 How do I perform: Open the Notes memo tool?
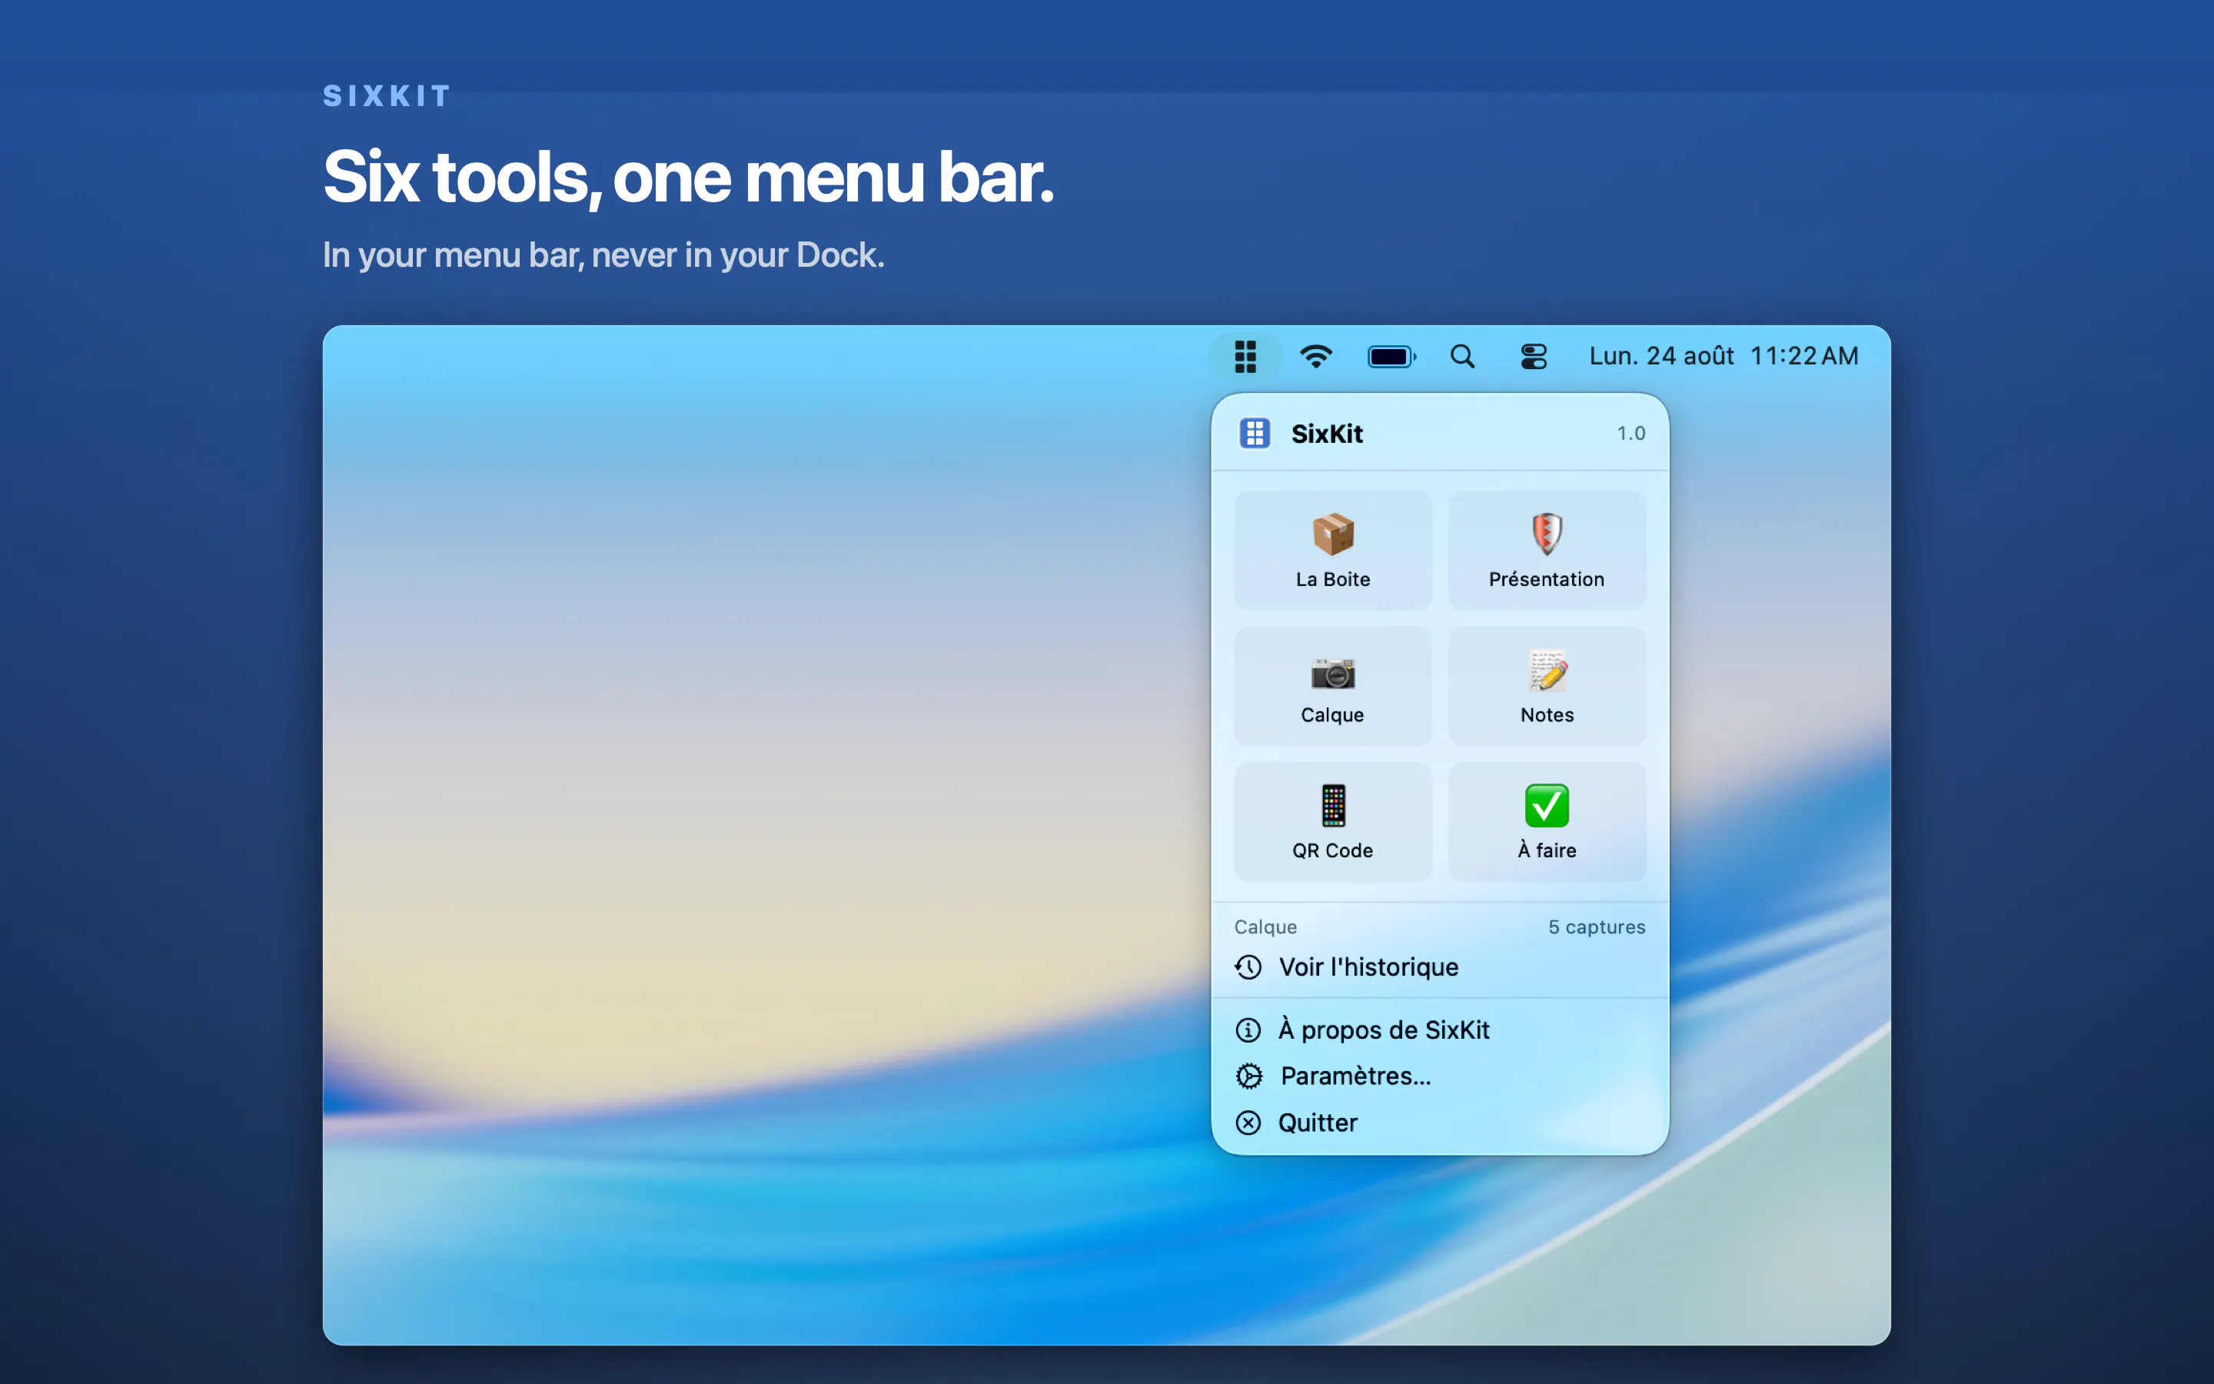pos(1546,686)
